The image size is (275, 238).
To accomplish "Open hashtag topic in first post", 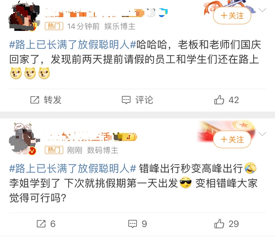I will (x=72, y=45).
